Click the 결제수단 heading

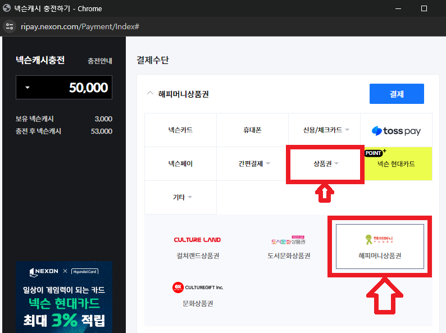(153, 60)
